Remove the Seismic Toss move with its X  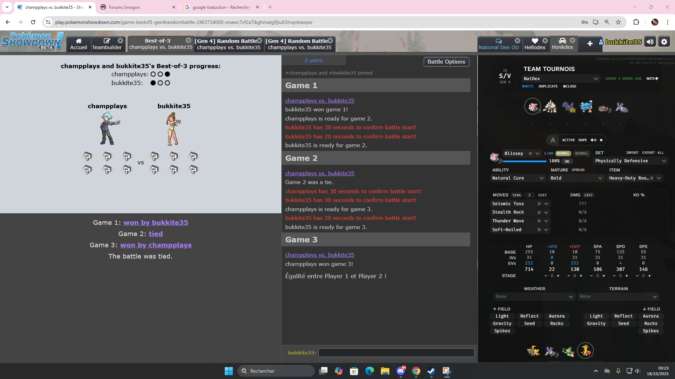click(x=539, y=204)
